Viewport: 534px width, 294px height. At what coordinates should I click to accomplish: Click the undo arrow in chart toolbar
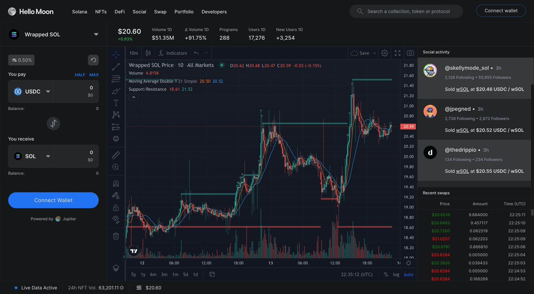[x=196, y=53]
